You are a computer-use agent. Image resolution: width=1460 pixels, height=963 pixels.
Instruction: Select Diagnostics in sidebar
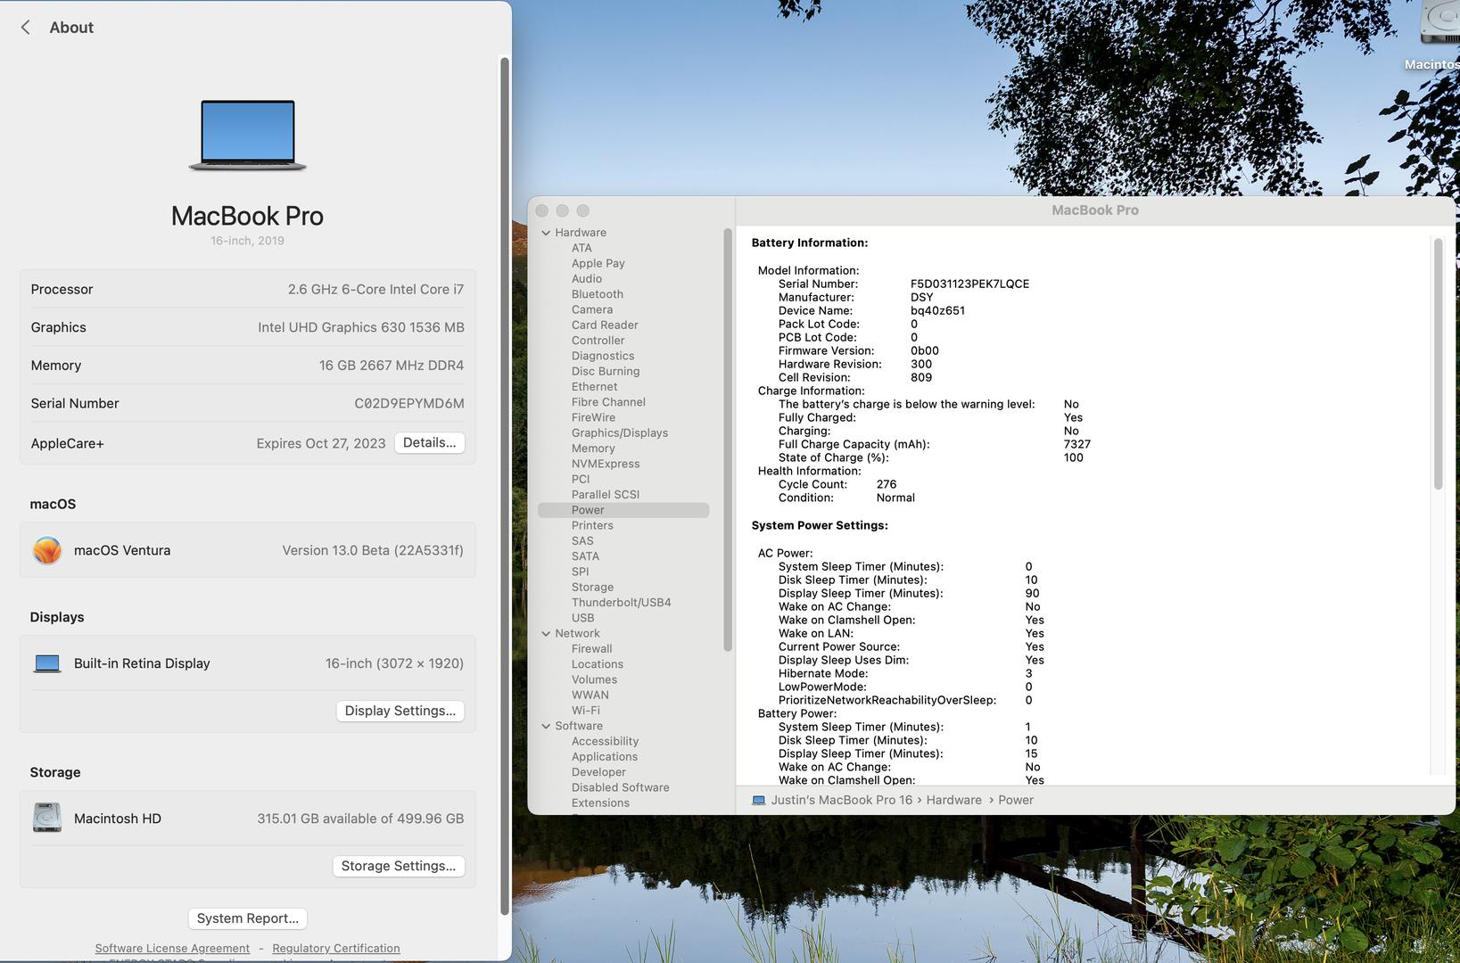pyautogui.click(x=603, y=356)
